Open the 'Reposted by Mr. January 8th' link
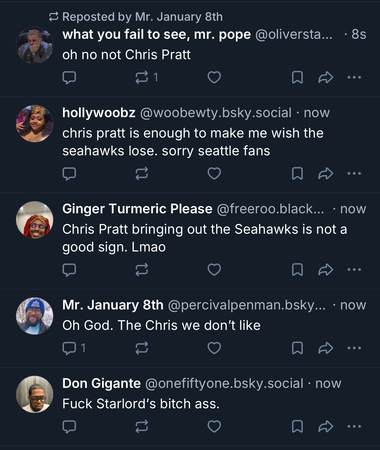 click(x=142, y=17)
